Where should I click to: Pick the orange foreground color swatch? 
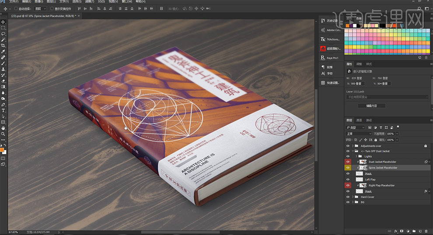pyautogui.click(x=2, y=150)
